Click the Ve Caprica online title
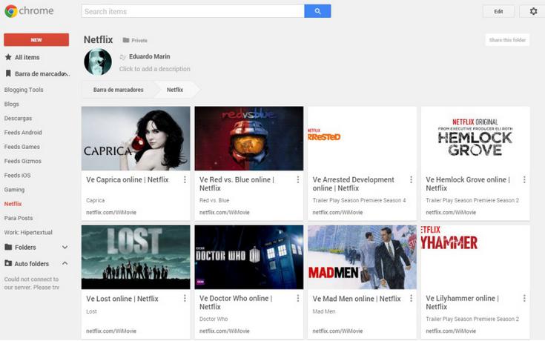The width and height of the screenshot is (545, 341). 128,179
